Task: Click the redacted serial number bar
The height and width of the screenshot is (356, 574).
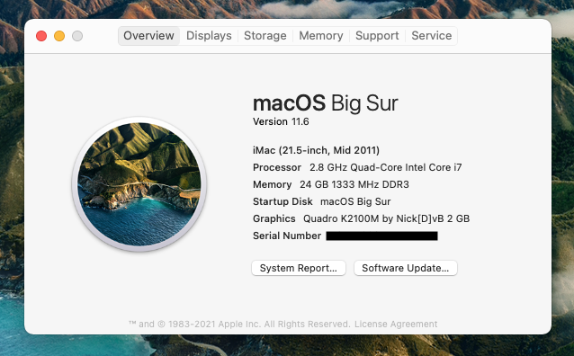Action: point(381,236)
